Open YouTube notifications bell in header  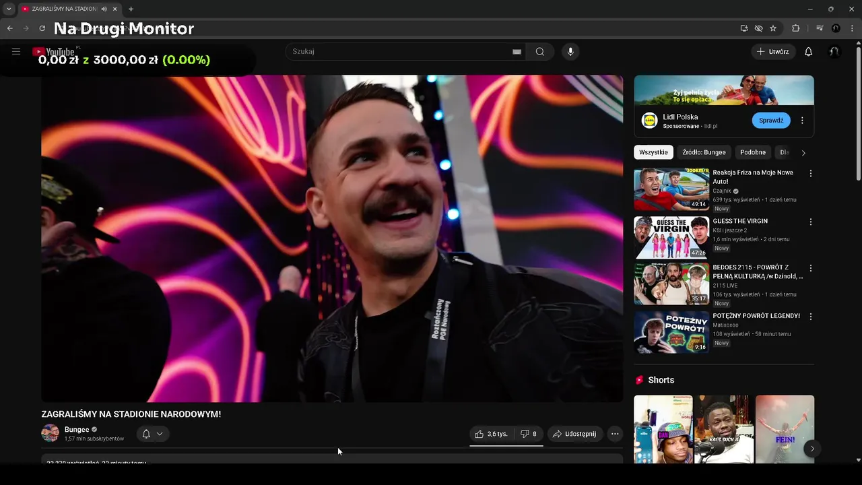(x=809, y=52)
